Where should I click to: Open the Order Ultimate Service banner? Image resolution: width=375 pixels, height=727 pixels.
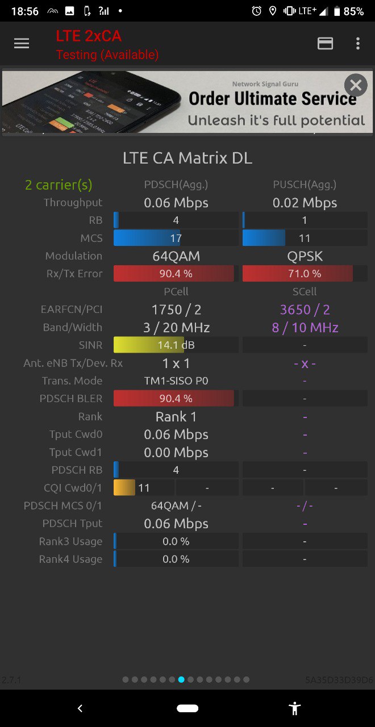(188, 102)
